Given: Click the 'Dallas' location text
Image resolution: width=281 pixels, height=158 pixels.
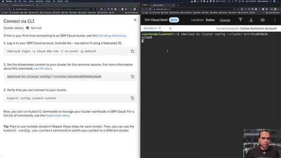Looking at the screenshot, I should [210, 20].
